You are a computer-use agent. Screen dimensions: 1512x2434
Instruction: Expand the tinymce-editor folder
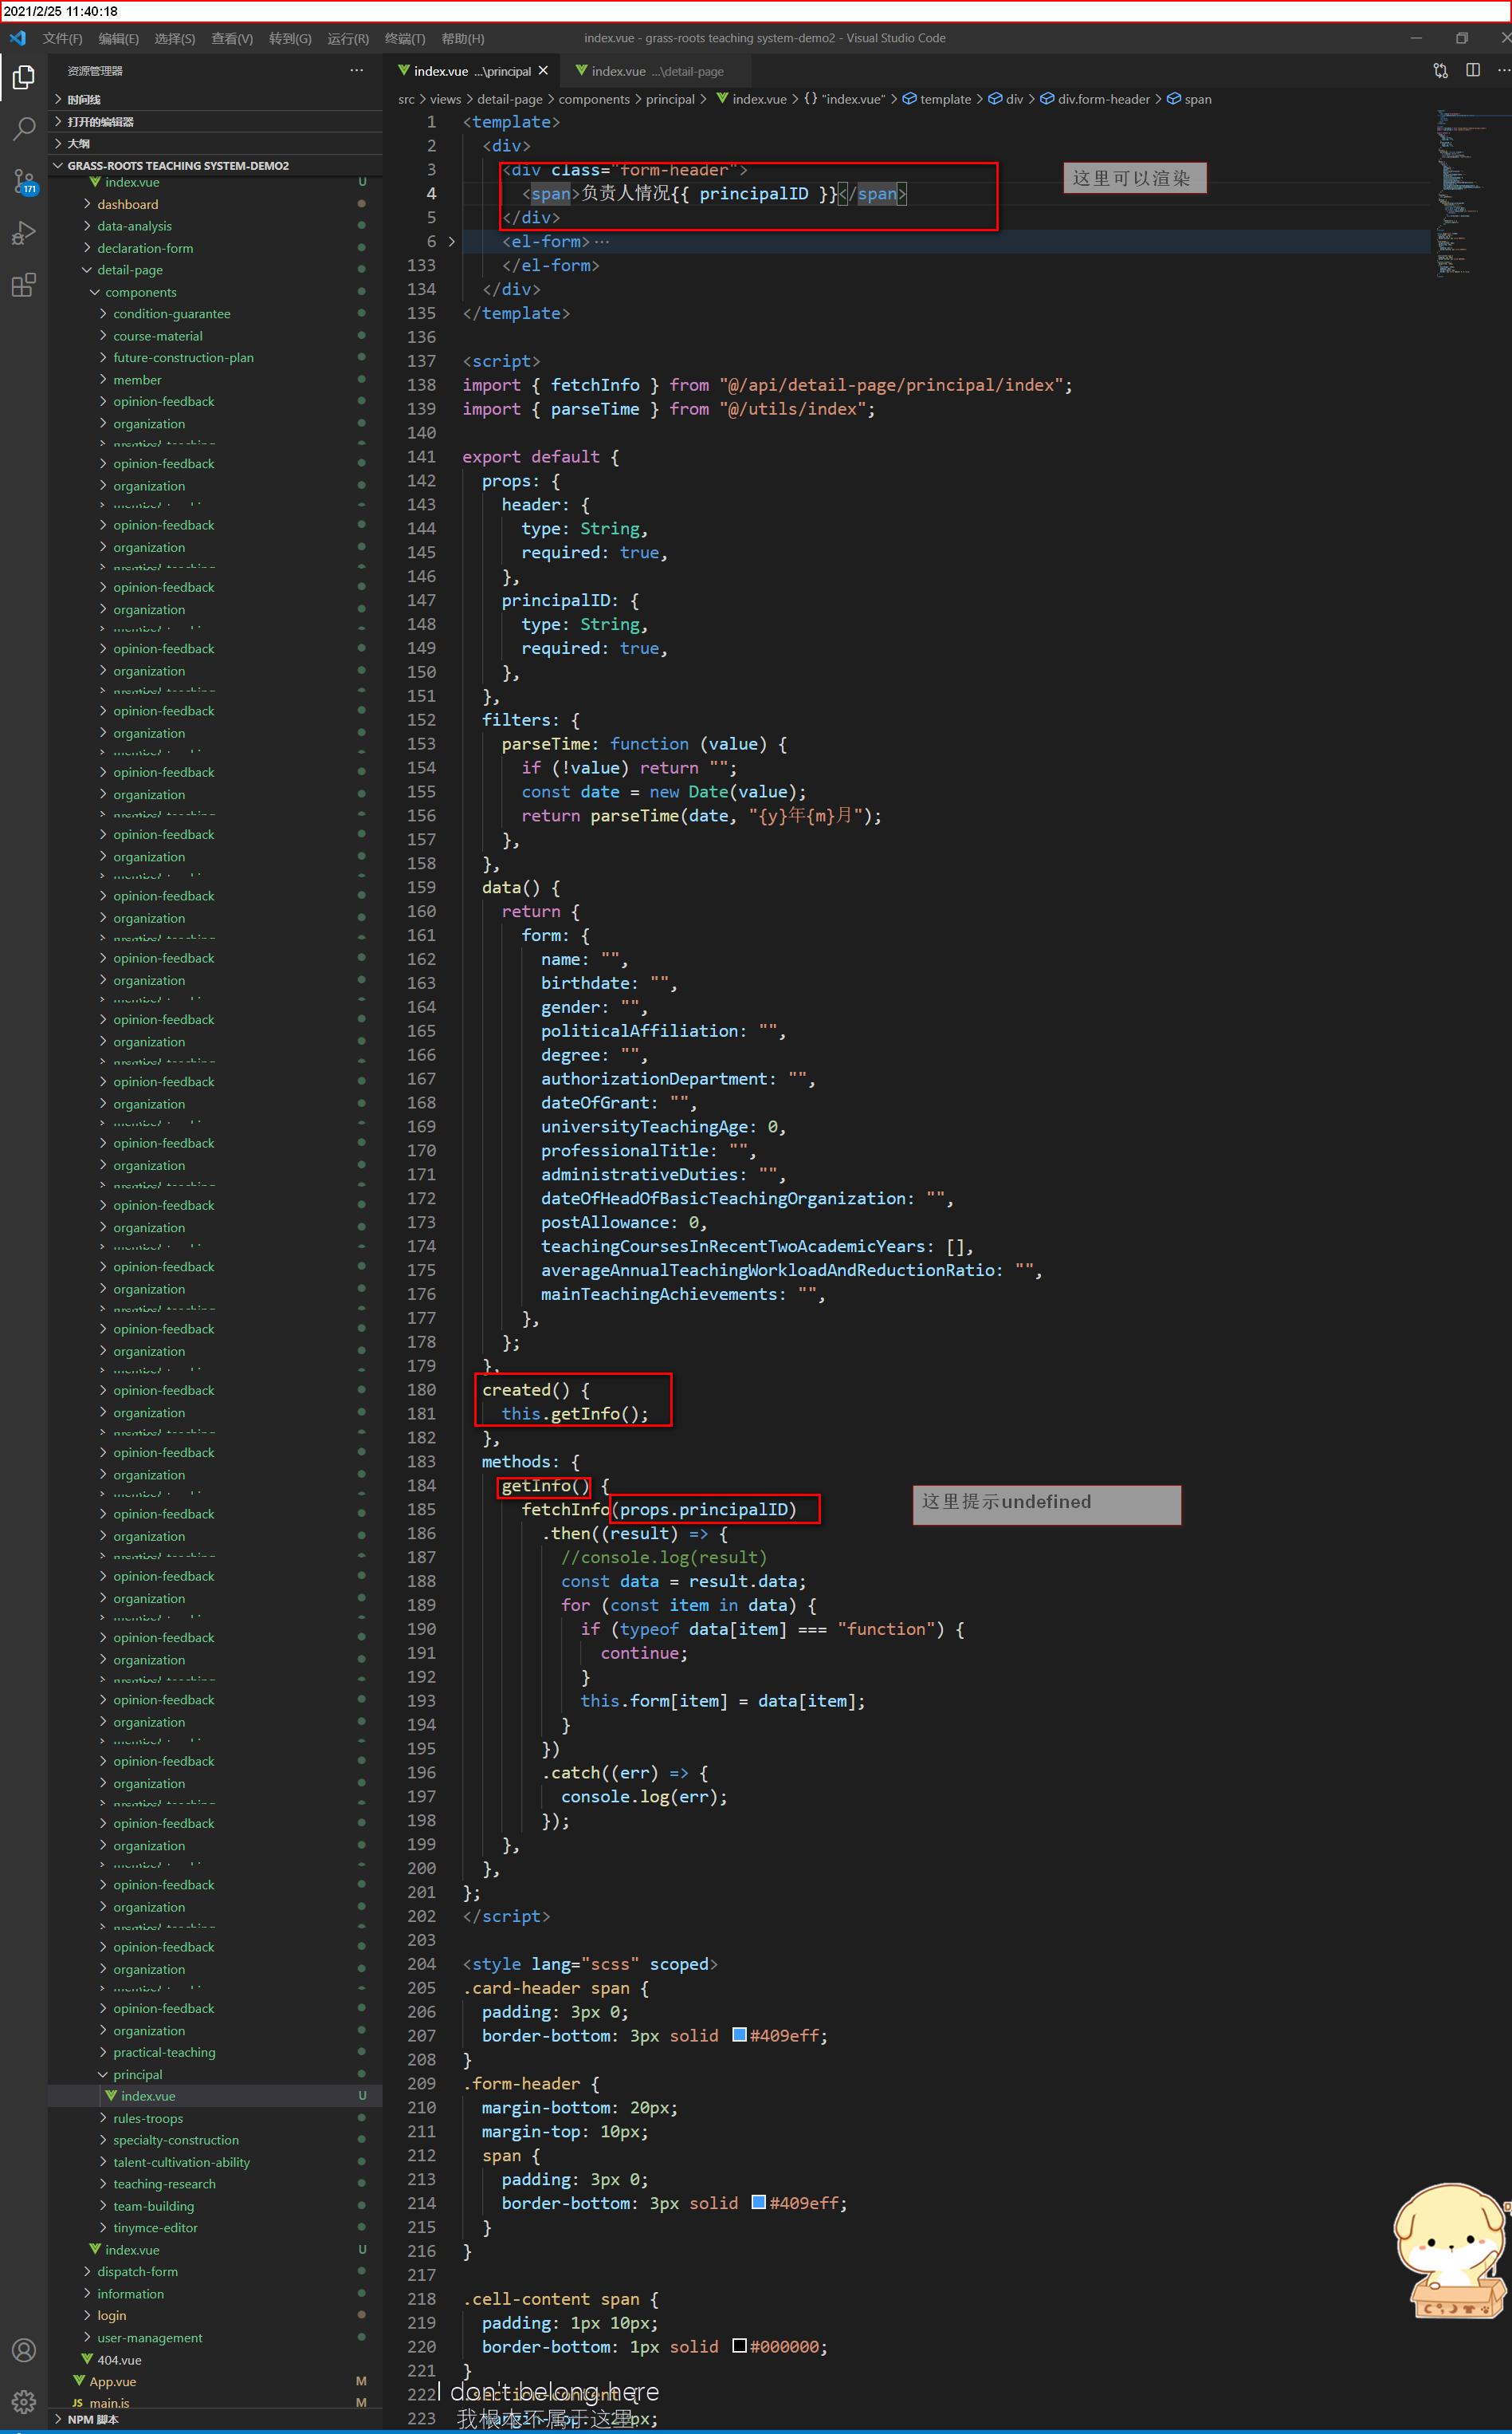215,2229
